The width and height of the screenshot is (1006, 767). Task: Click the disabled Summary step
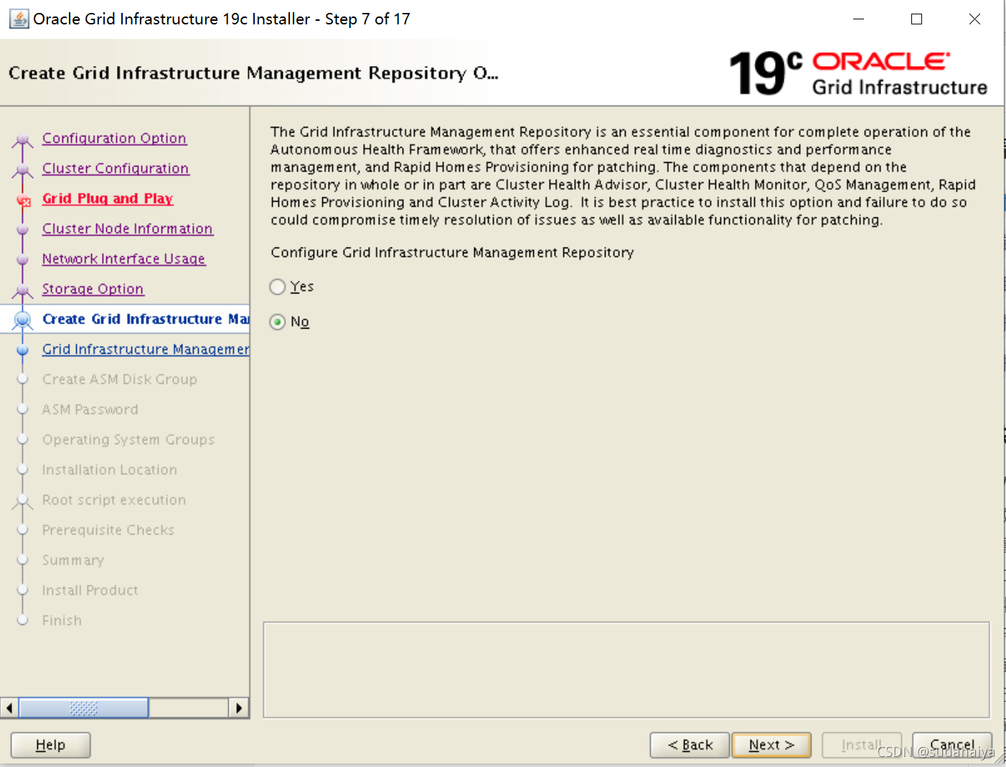click(72, 560)
